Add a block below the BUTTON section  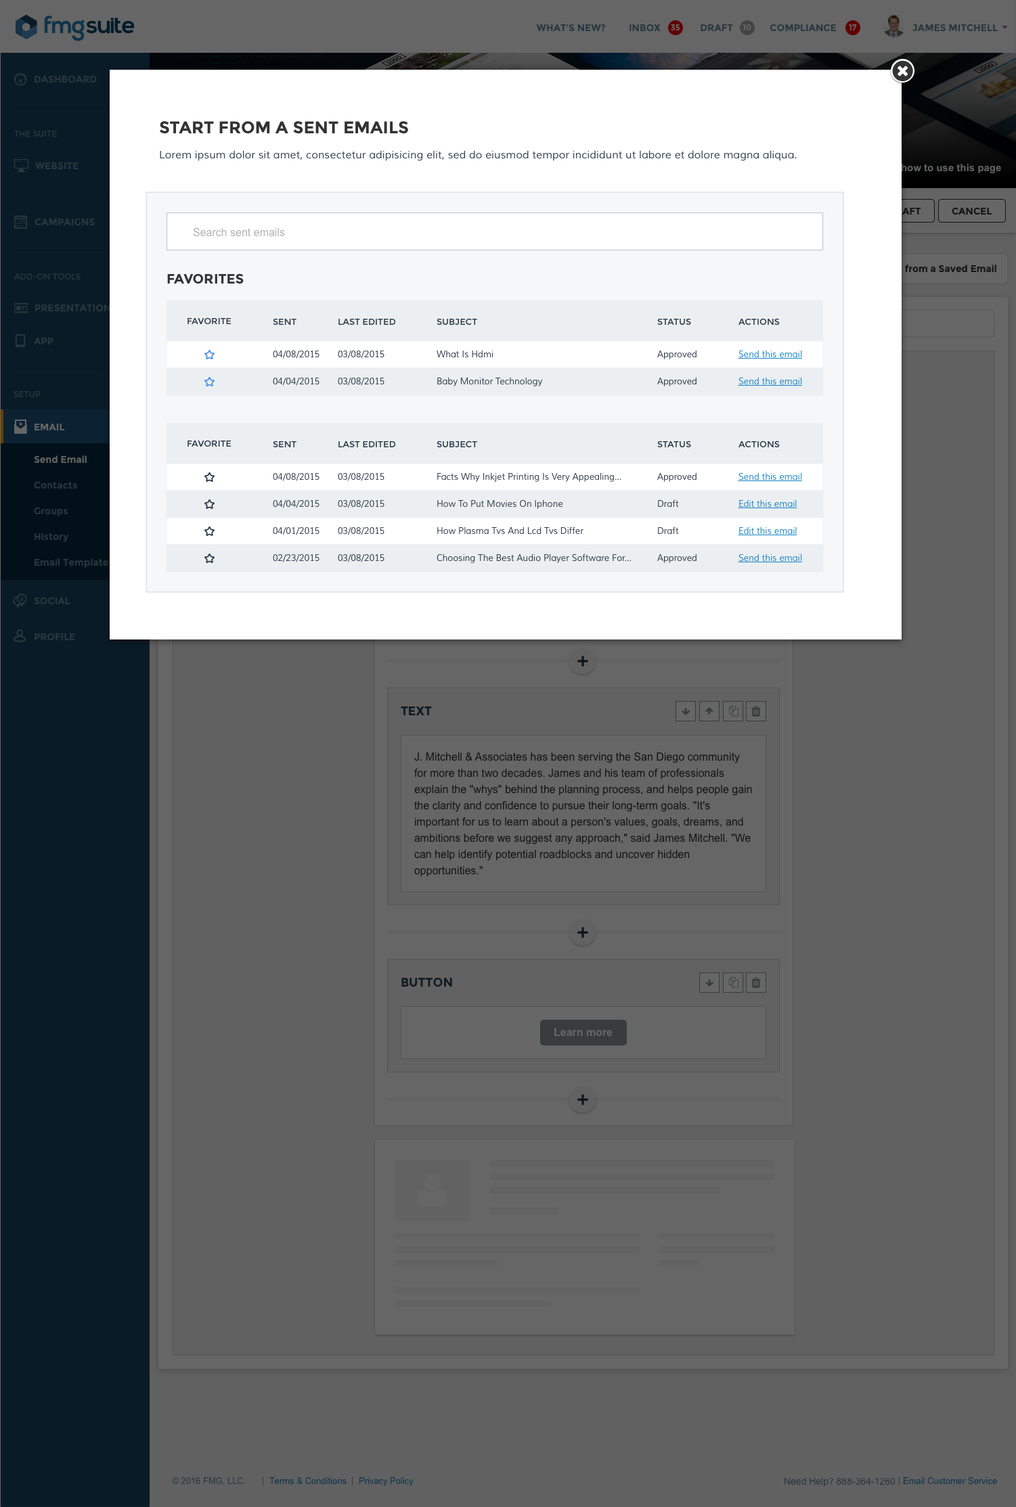583,1100
